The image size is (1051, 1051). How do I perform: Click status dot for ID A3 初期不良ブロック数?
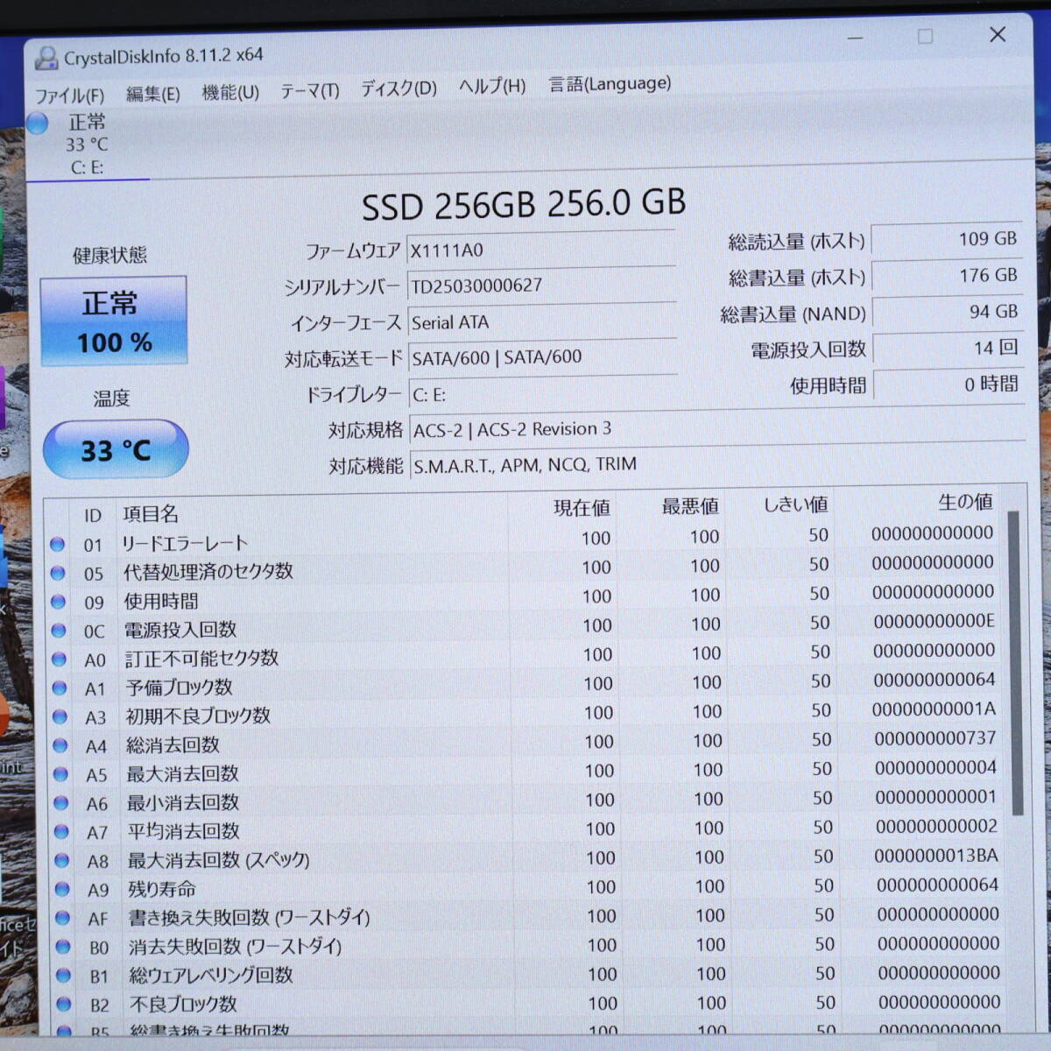click(60, 716)
